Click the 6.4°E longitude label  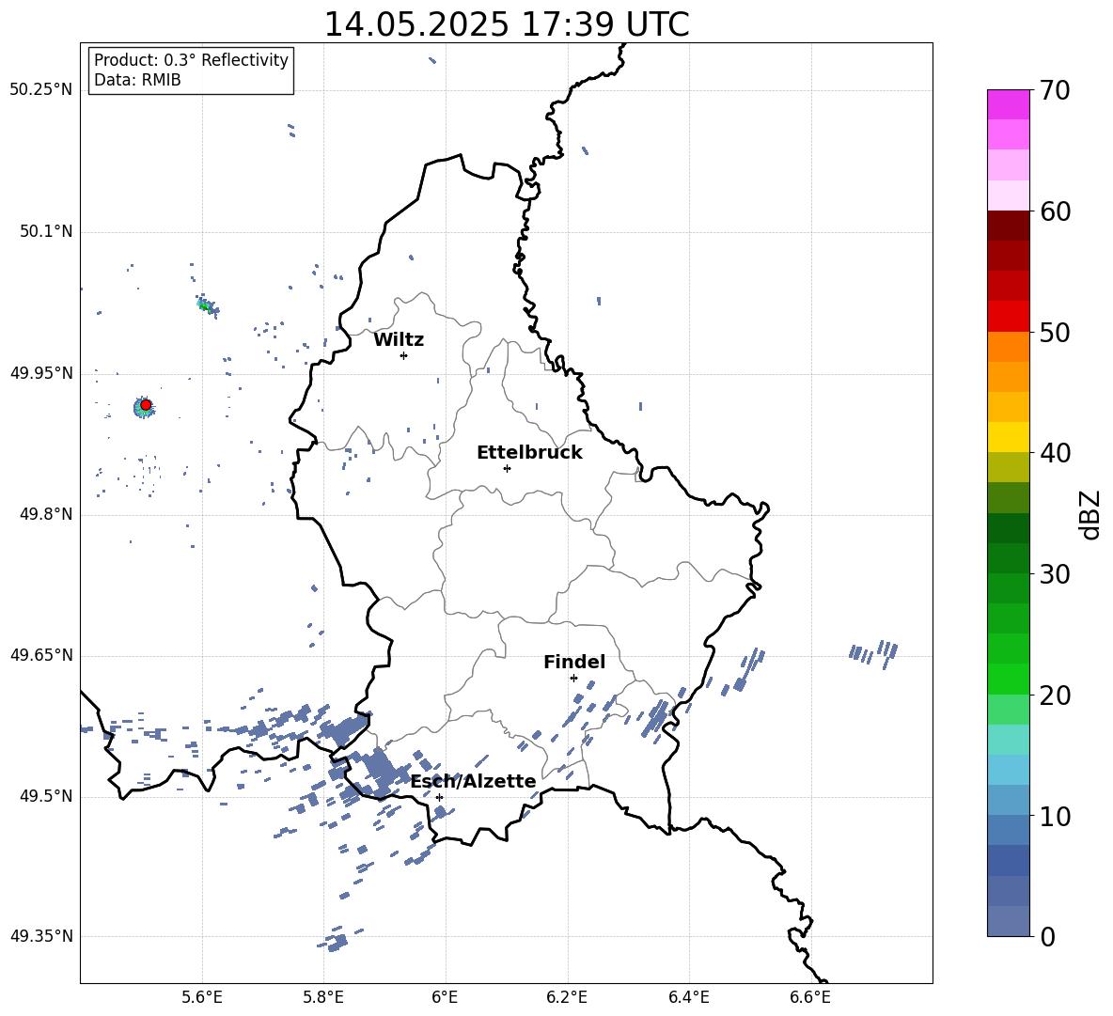pos(688,997)
